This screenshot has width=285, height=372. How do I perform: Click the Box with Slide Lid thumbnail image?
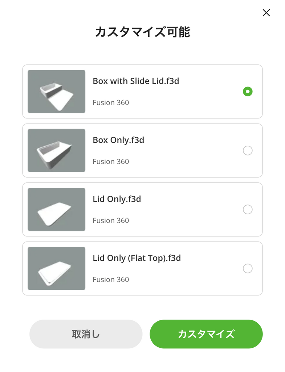(56, 92)
